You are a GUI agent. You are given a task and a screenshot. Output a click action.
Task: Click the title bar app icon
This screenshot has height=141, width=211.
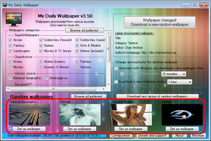point(5,5)
